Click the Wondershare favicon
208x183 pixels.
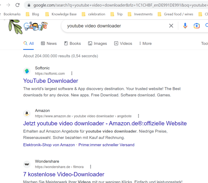point(27,164)
